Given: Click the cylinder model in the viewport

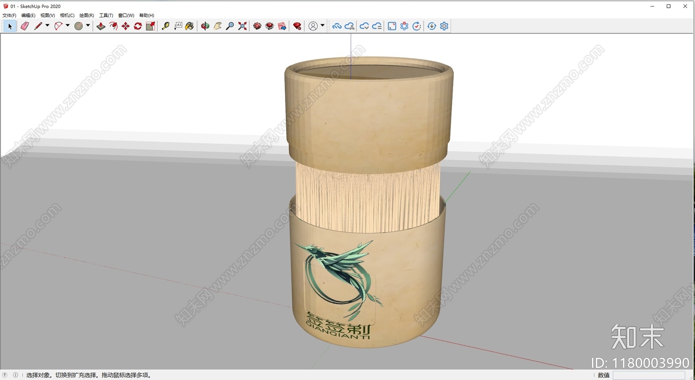Looking at the screenshot, I should coord(368,202).
